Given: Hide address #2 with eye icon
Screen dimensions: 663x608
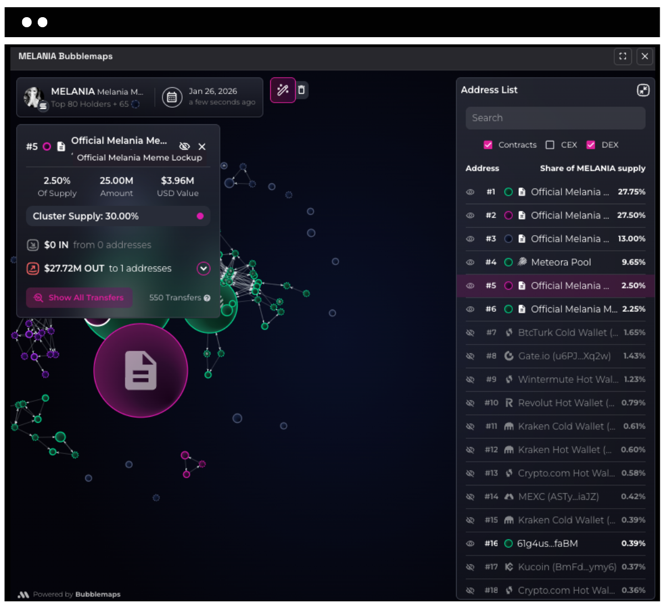Looking at the screenshot, I should point(470,216).
